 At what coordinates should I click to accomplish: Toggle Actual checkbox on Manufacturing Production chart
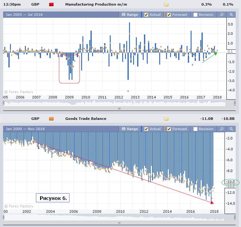point(146,15)
